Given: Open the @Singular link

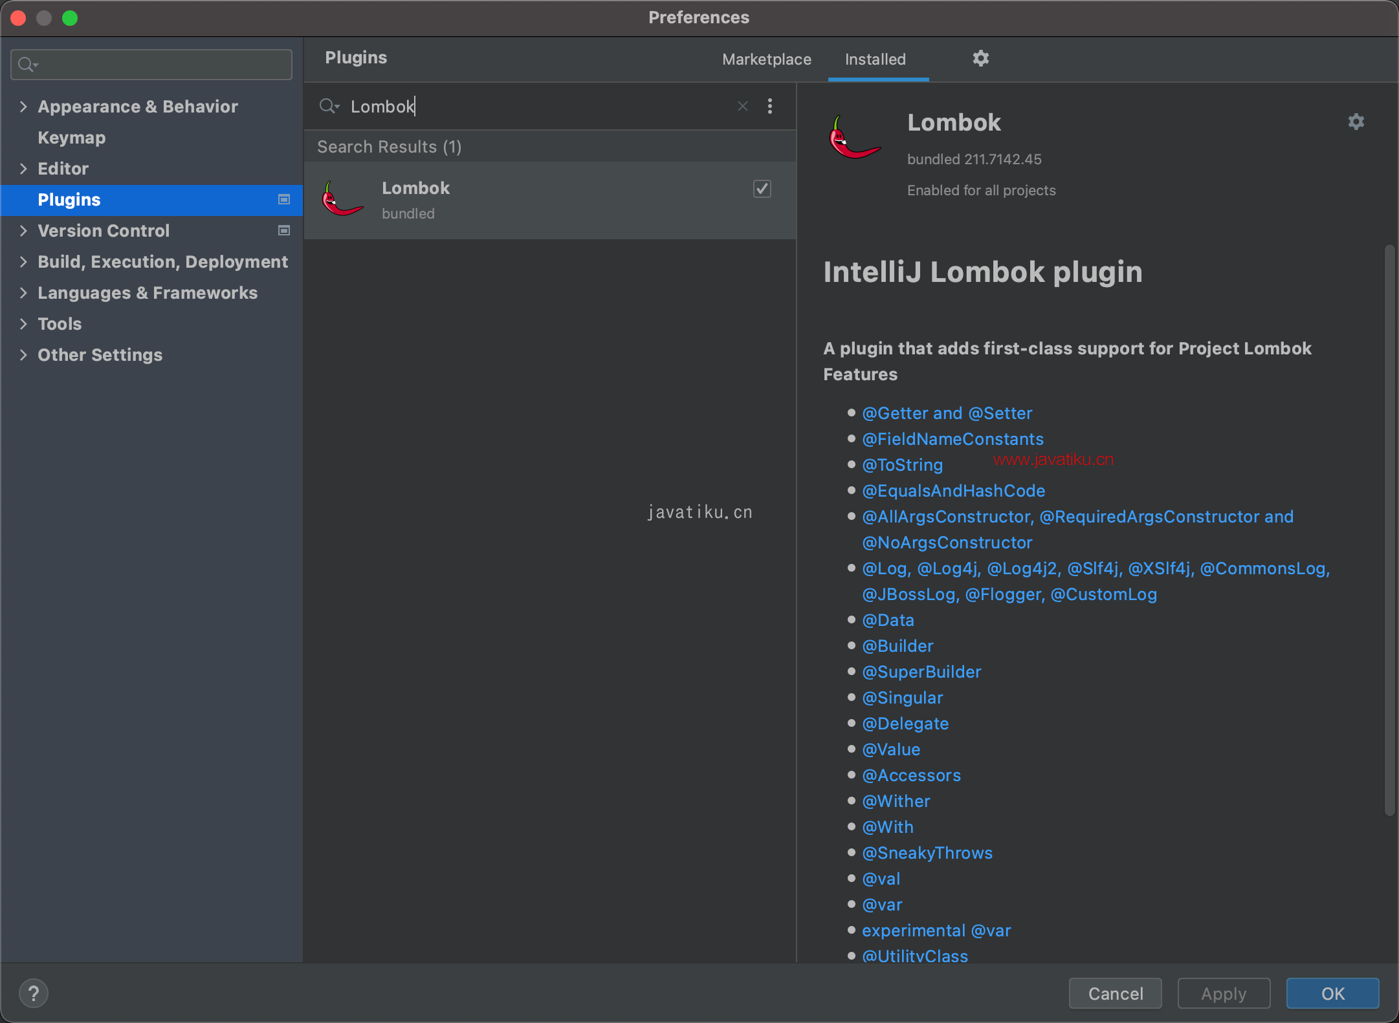Looking at the screenshot, I should coord(902,698).
